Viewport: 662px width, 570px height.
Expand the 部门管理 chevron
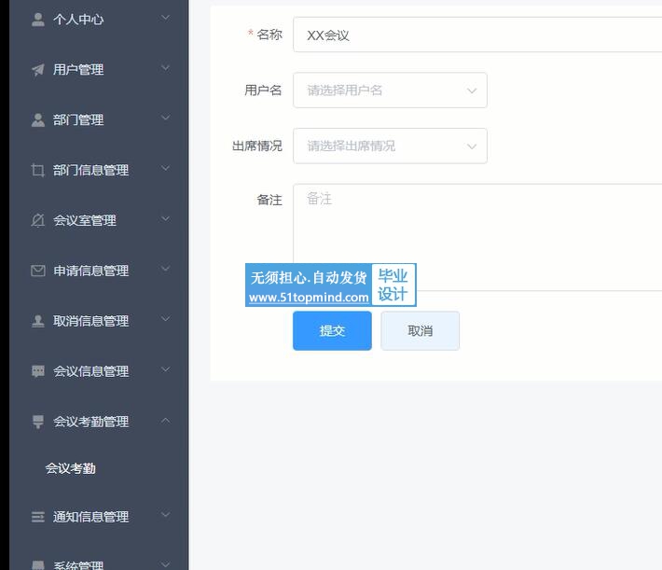(166, 118)
